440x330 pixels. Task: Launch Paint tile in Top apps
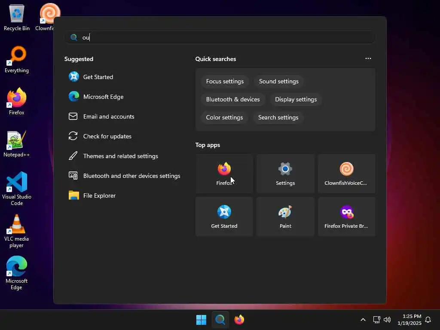click(285, 217)
